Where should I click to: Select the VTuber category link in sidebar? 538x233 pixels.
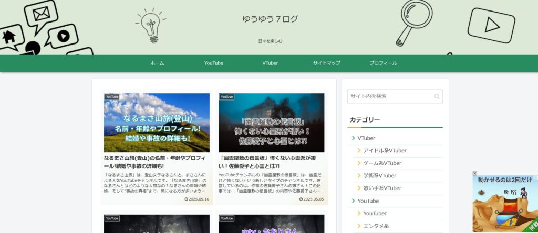click(x=366, y=138)
